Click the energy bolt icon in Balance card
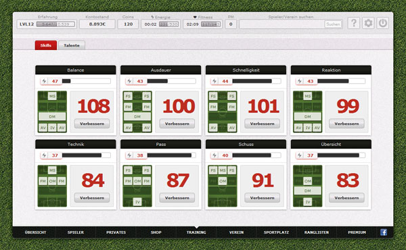406x250 pixels. click(44, 81)
